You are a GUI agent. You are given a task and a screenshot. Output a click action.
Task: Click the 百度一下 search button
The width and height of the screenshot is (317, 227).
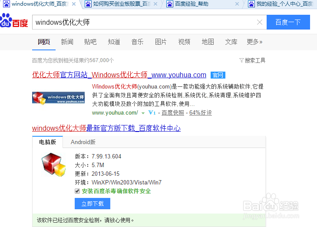[288, 22]
